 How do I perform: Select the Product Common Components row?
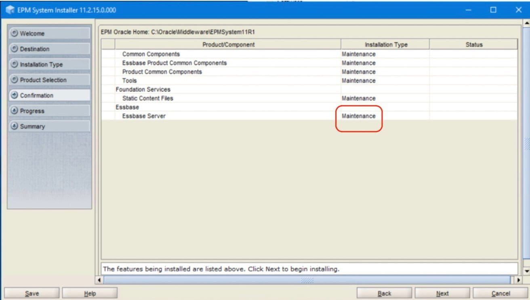309,72
